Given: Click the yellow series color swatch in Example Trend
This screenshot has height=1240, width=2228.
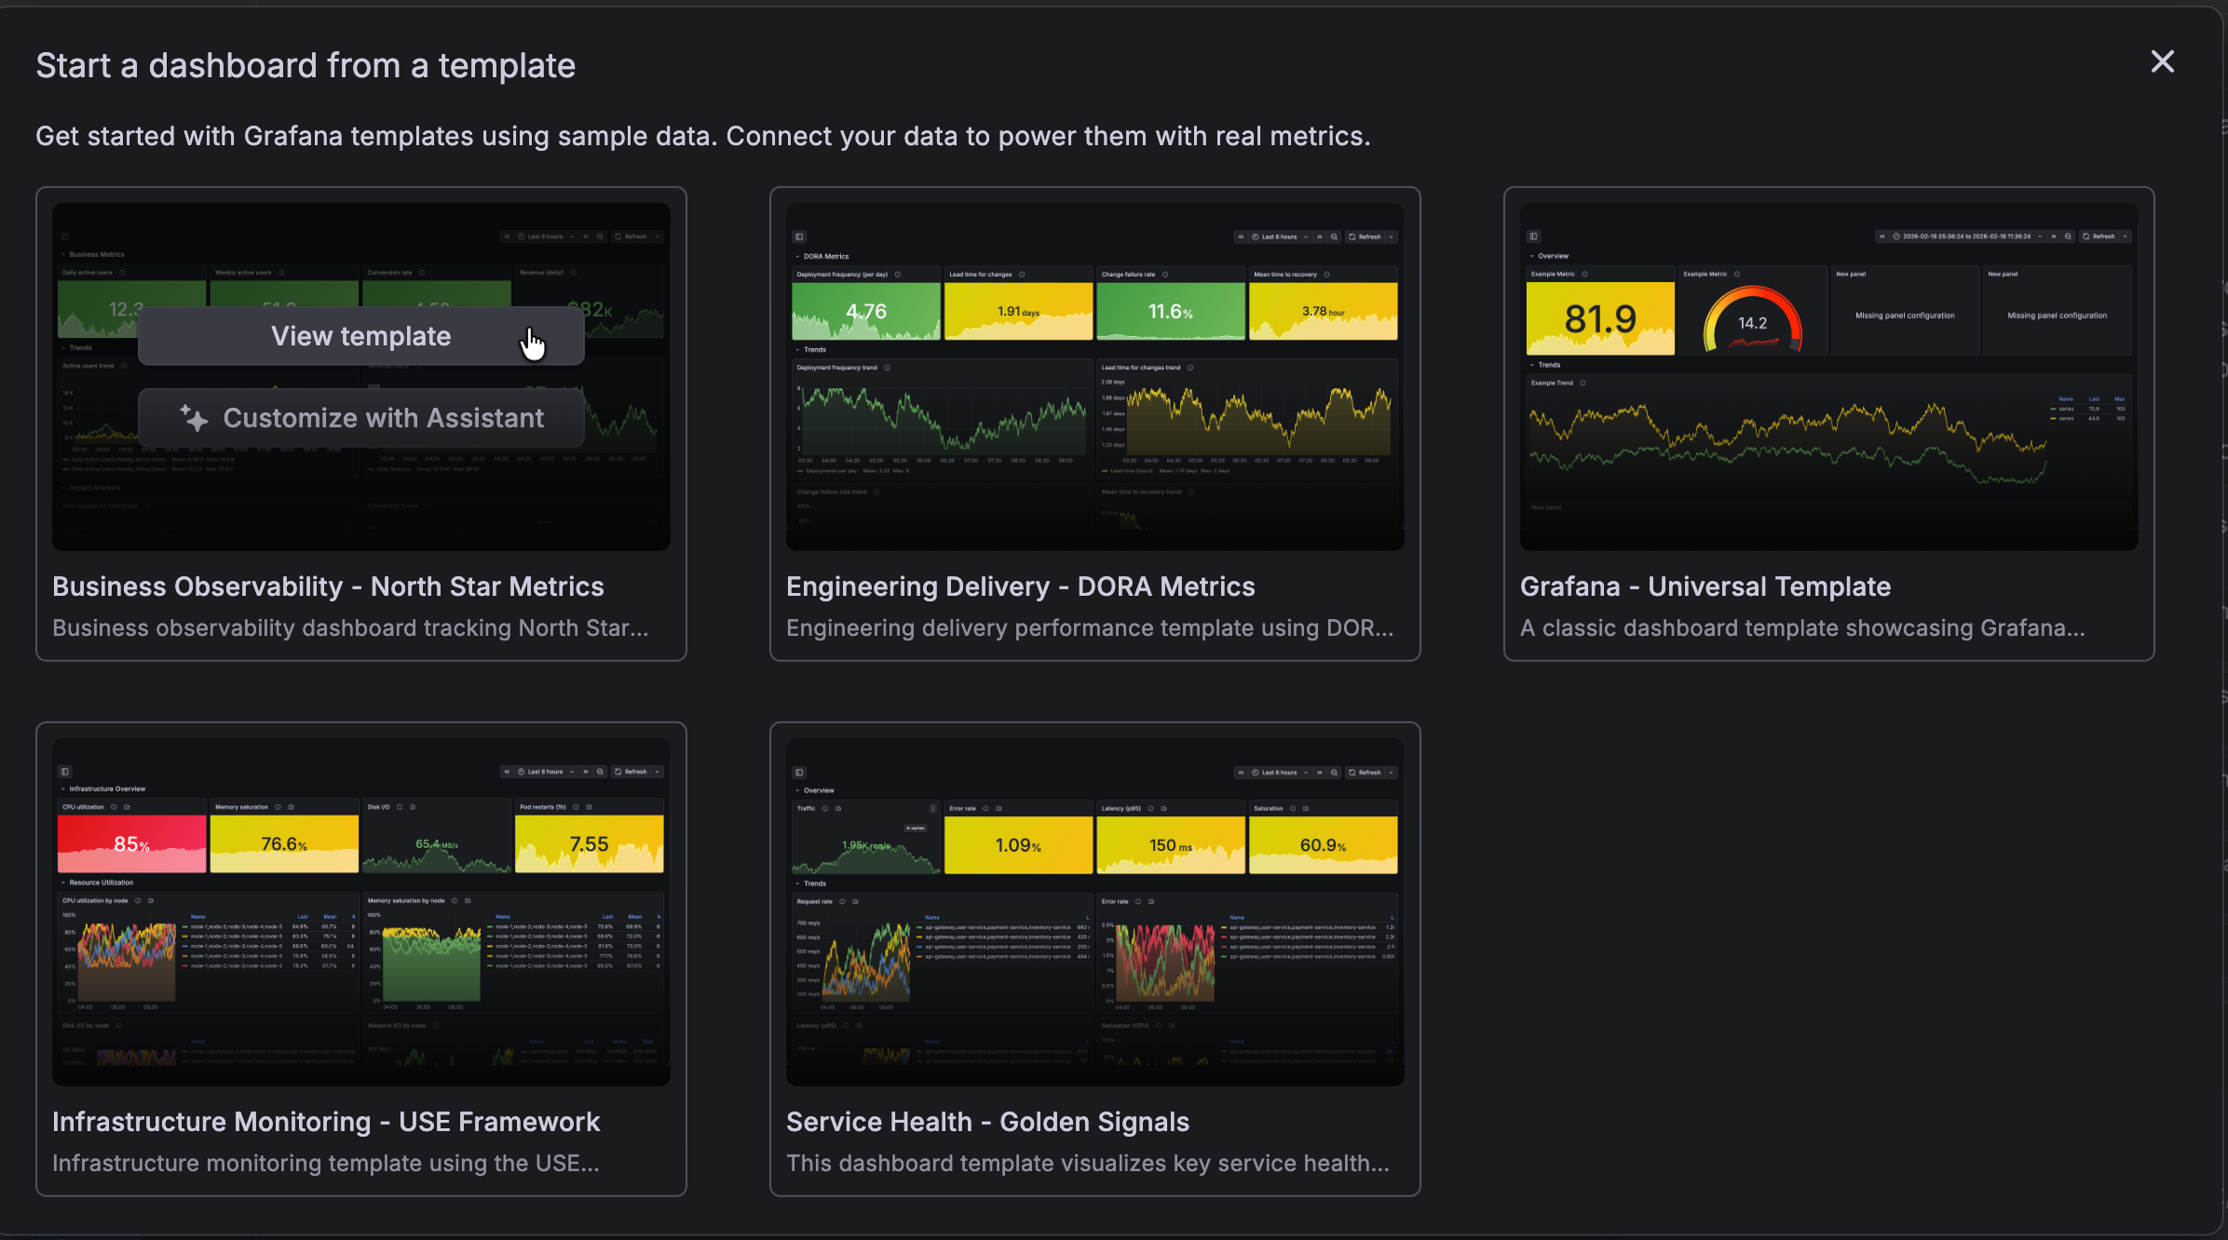Looking at the screenshot, I should (2053, 418).
